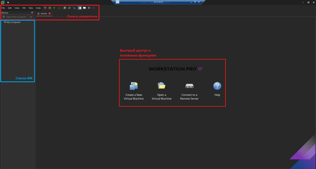Image resolution: width=316 pixels, height=169 pixels.
Task: Expand the library search dropdown arrow
Action: pos(31,17)
